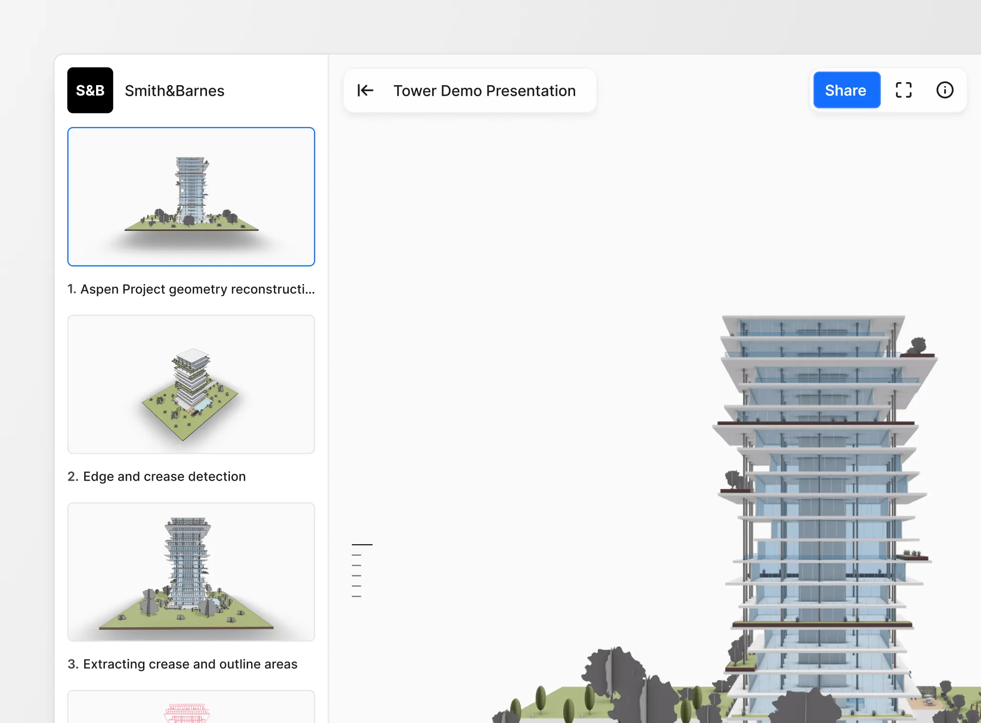Click the 3D tower model in viewport
This screenshot has height=723, width=981.
(x=817, y=502)
